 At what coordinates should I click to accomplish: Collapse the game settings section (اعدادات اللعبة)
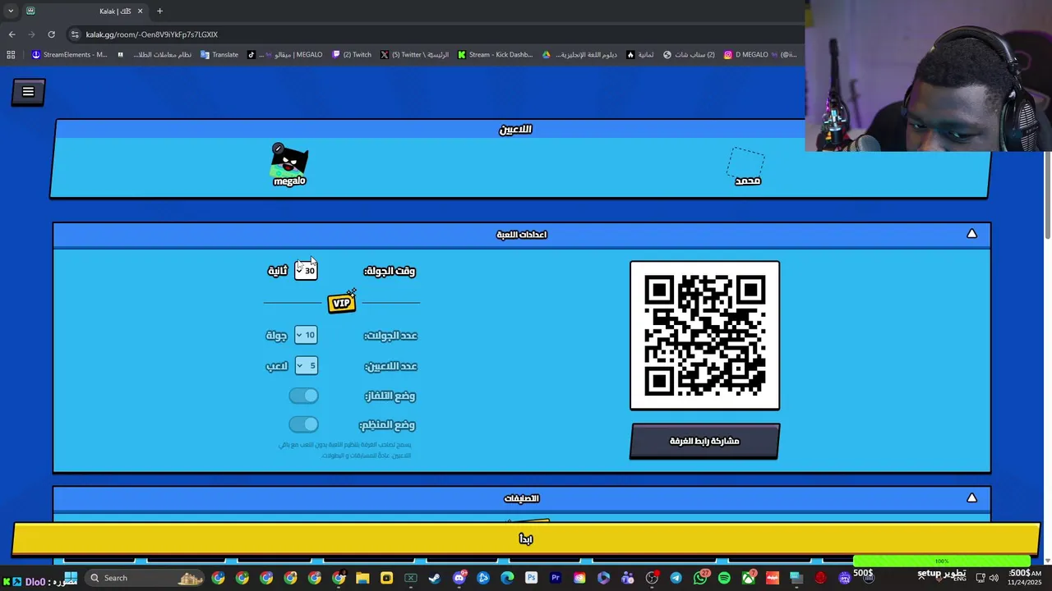tap(971, 234)
